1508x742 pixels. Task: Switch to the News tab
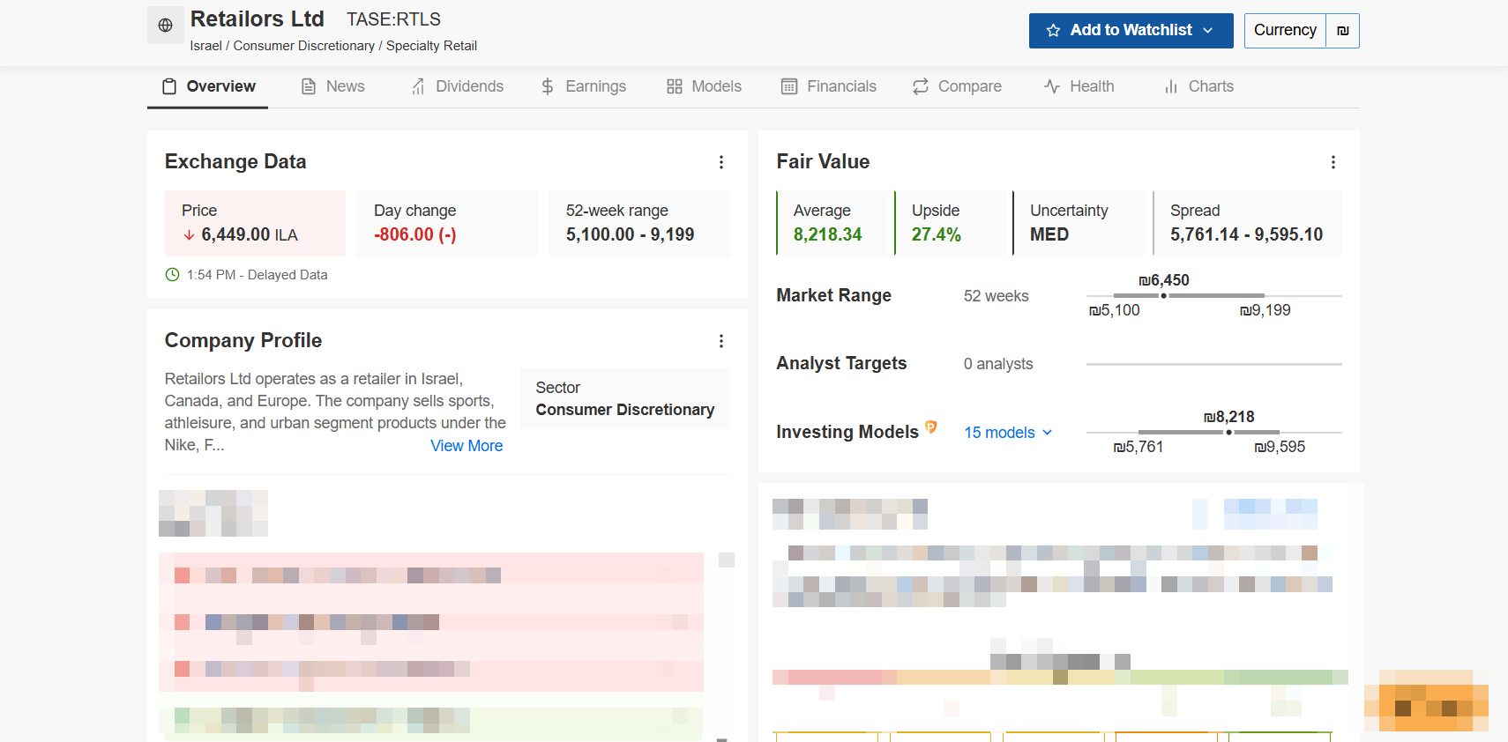click(x=332, y=86)
